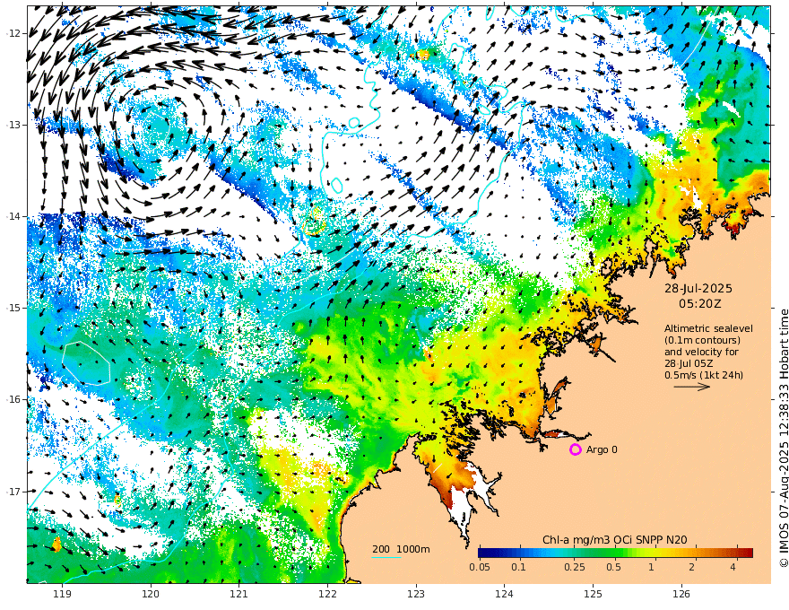Click the longitude axis label '124'
This screenshot has height=610, width=789.
tap(505, 594)
